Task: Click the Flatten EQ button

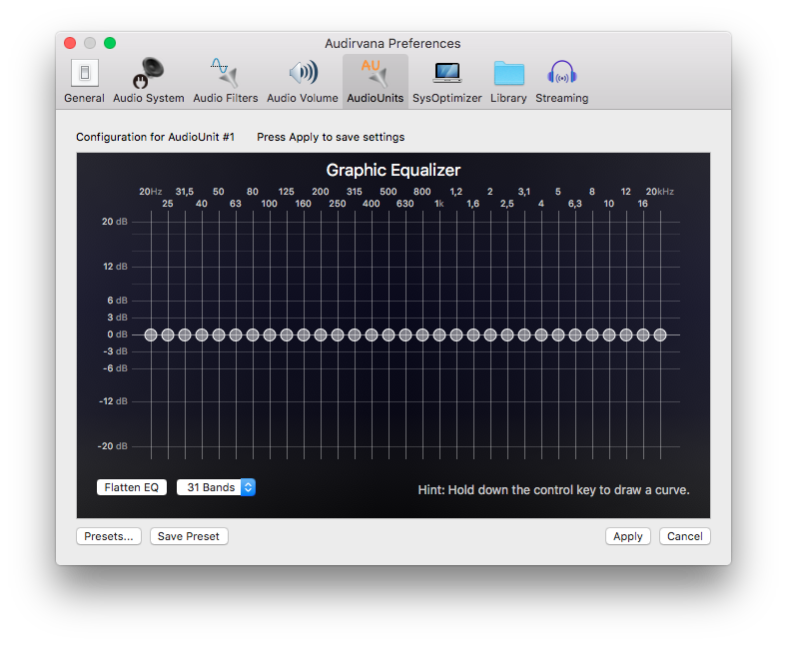Action: [132, 487]
